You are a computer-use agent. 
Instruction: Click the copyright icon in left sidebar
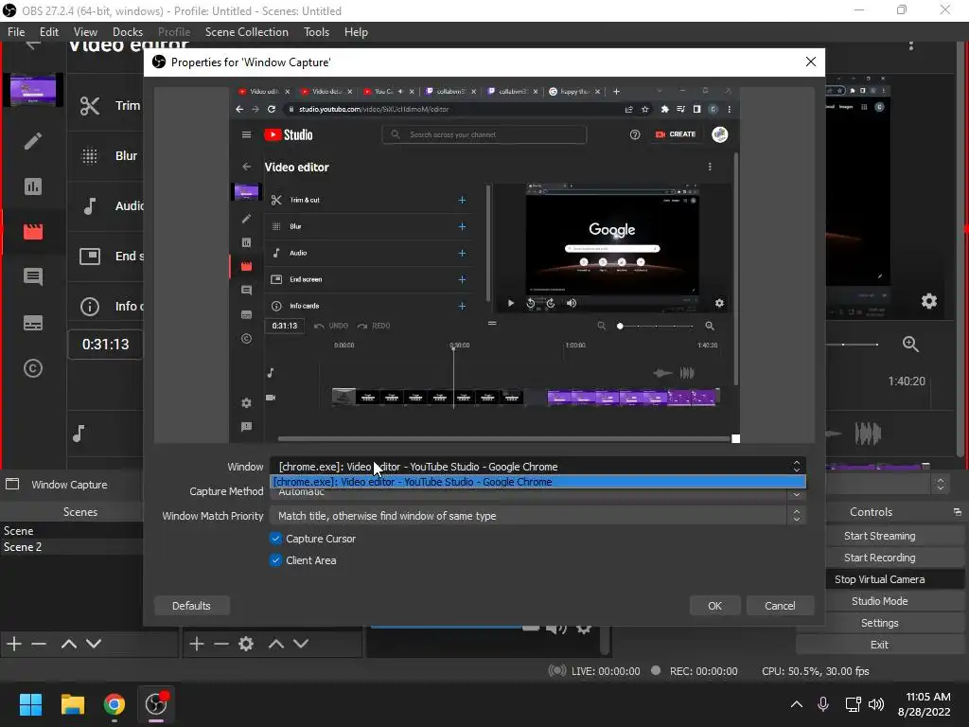(33, 368)
